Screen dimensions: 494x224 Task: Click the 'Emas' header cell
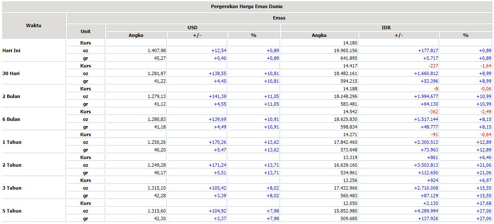279,18
